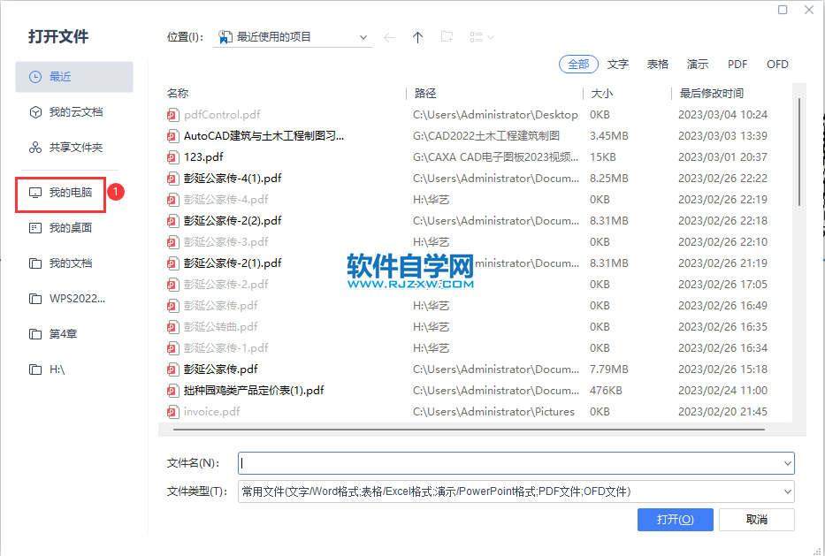The height and width of the screenshot is (556, 825).
Task: Filter files by PDF type
Action: tap(737, 64)
